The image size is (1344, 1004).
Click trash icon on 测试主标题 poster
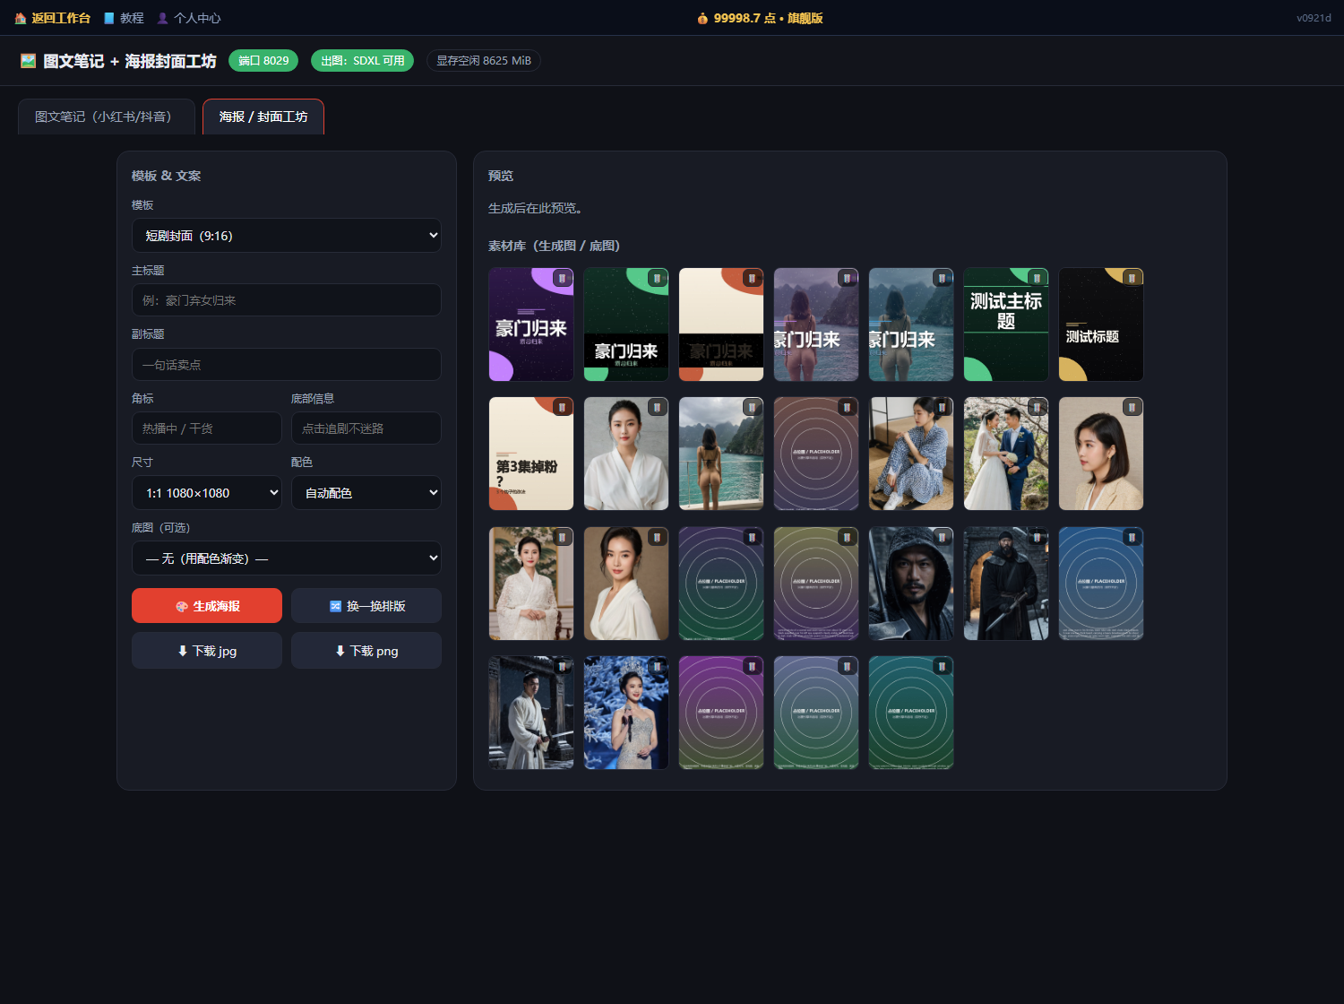coord(1037,279)
